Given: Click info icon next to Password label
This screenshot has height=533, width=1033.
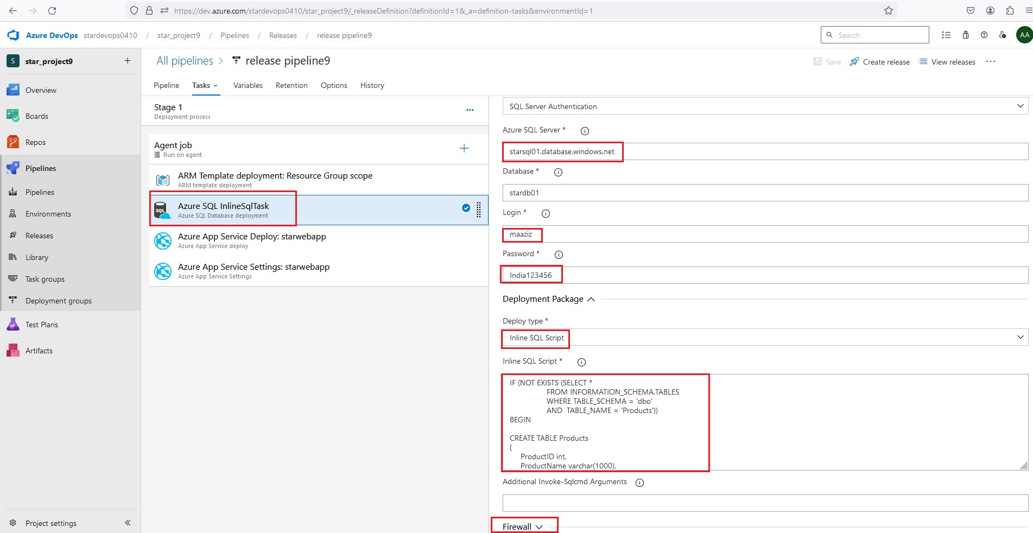Looking at the screenshot, I should [x=559, y=255].
